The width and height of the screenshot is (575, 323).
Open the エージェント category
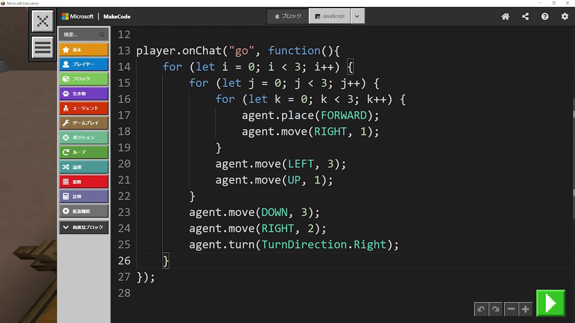point(84,108)
